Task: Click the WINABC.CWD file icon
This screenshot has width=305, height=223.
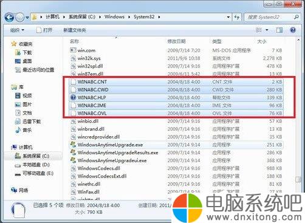Action: [x=73, y=89]
